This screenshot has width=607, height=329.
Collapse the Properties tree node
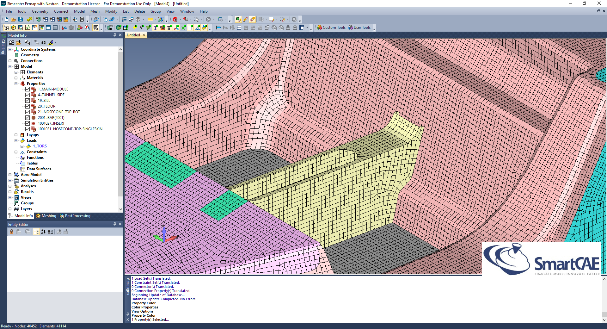[16, 84]
